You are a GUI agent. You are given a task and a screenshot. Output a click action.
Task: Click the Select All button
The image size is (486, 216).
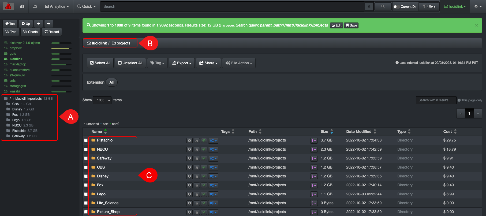tap(100, 63)
